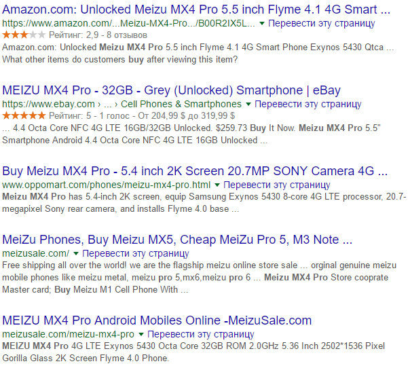
Task: Expand dropdown arrow next to the oppomart URL
Action: [217, 185]
